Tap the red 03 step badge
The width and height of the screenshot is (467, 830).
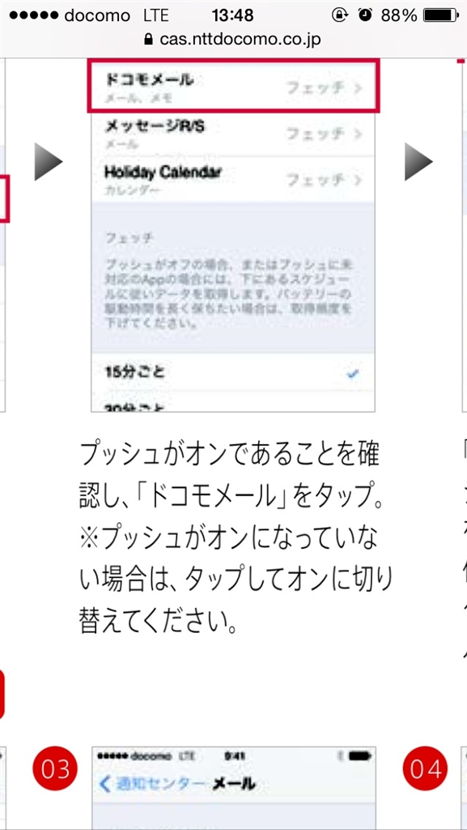click(55, 768)
